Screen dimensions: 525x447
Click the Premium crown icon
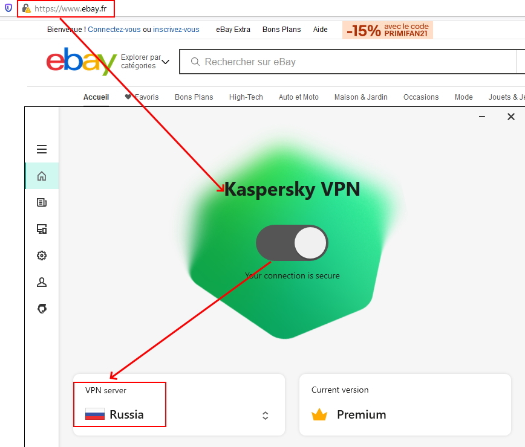pyautogui.click(x=319, y=414)
